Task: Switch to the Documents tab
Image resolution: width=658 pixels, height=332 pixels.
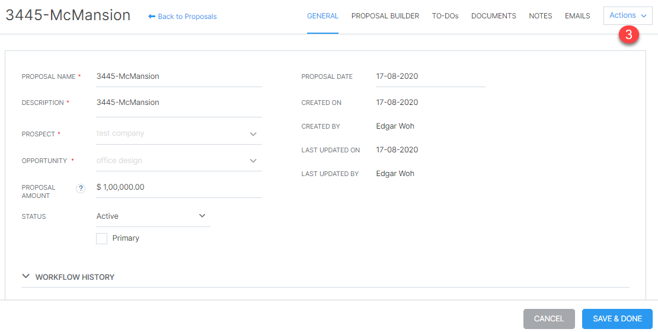Action: [x=493, y=16]
